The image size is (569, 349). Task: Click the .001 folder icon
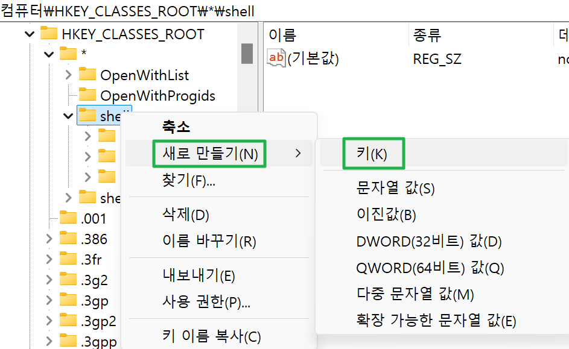click(x=68, y=218)
